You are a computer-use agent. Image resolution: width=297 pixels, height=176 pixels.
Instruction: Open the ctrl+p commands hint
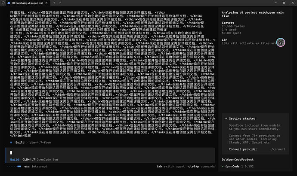(201, 167)
